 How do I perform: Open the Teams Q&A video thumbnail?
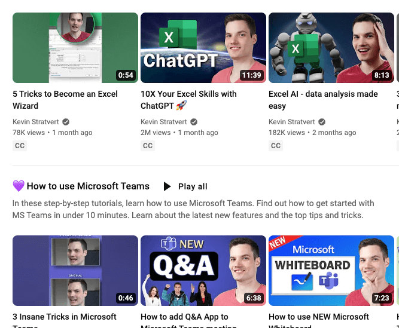203,270
